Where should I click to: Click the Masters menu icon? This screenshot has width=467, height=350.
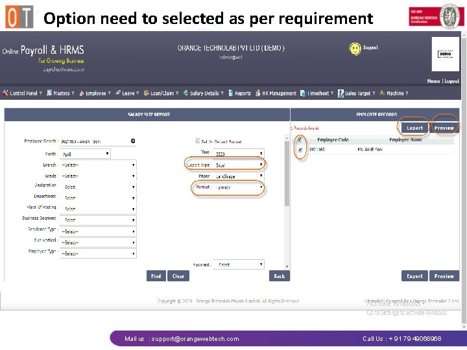49,93
